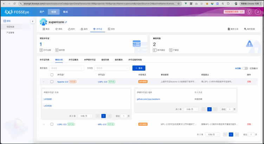
Task: Switch to 许可证版权校验 sub-tab
Action: [x=135, y=60]
